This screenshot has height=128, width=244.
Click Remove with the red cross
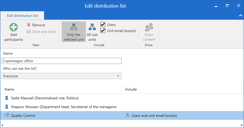[x=36, y=25]
